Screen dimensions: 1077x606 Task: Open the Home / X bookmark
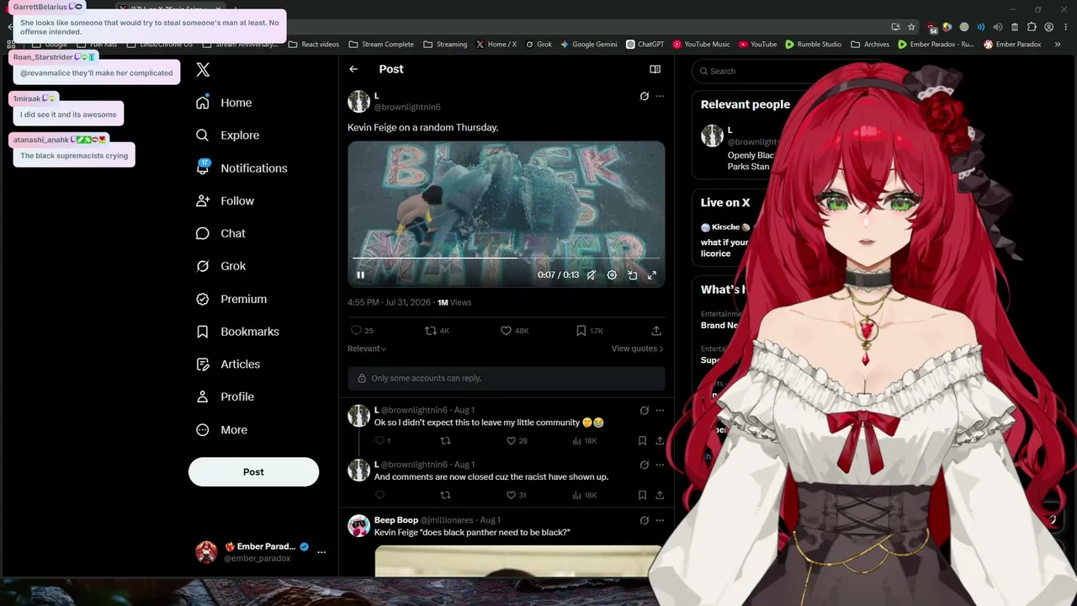496,45
